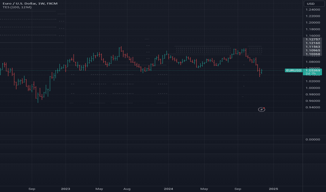Click the 0.94000 price scale value
Screen dimensions: 326x192
point(313,107)
